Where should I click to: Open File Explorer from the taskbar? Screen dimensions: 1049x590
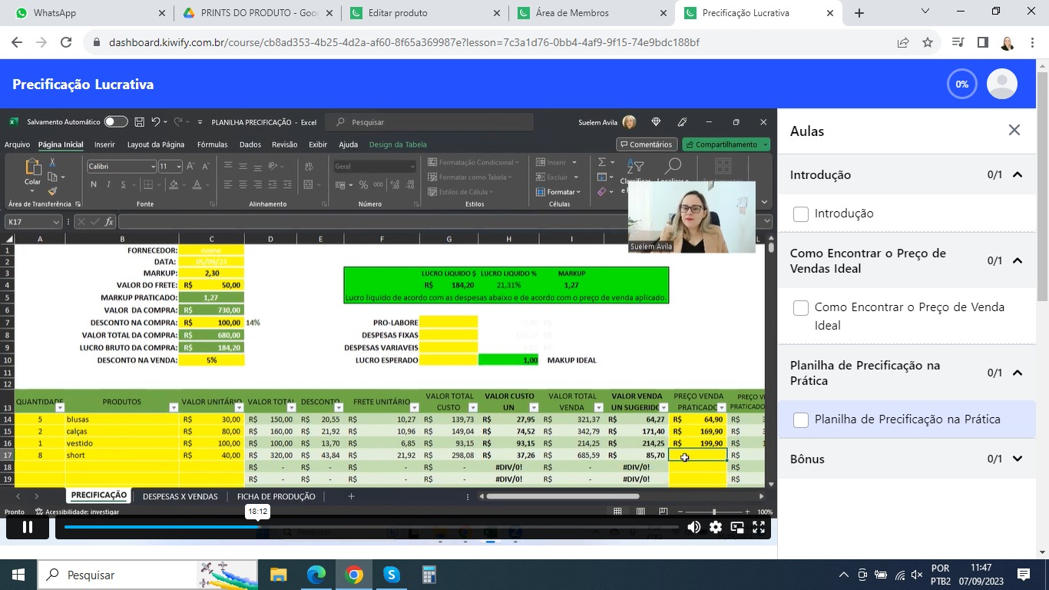pos(278,575)
